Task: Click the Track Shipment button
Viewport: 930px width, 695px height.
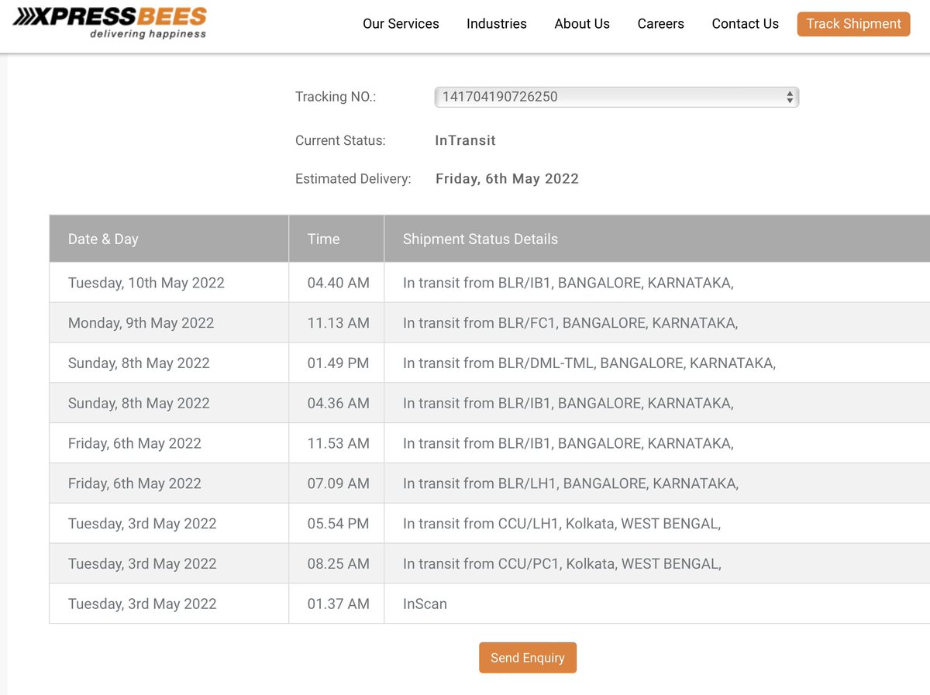Action: pyautogui.click(x=853, y=24)
